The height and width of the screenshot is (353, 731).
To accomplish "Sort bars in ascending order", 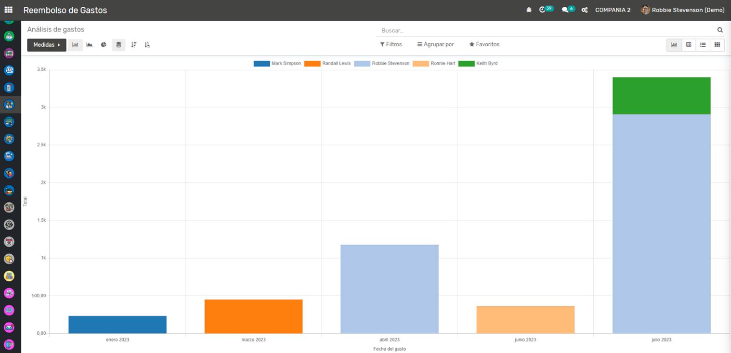I will (x=147, y=45).
